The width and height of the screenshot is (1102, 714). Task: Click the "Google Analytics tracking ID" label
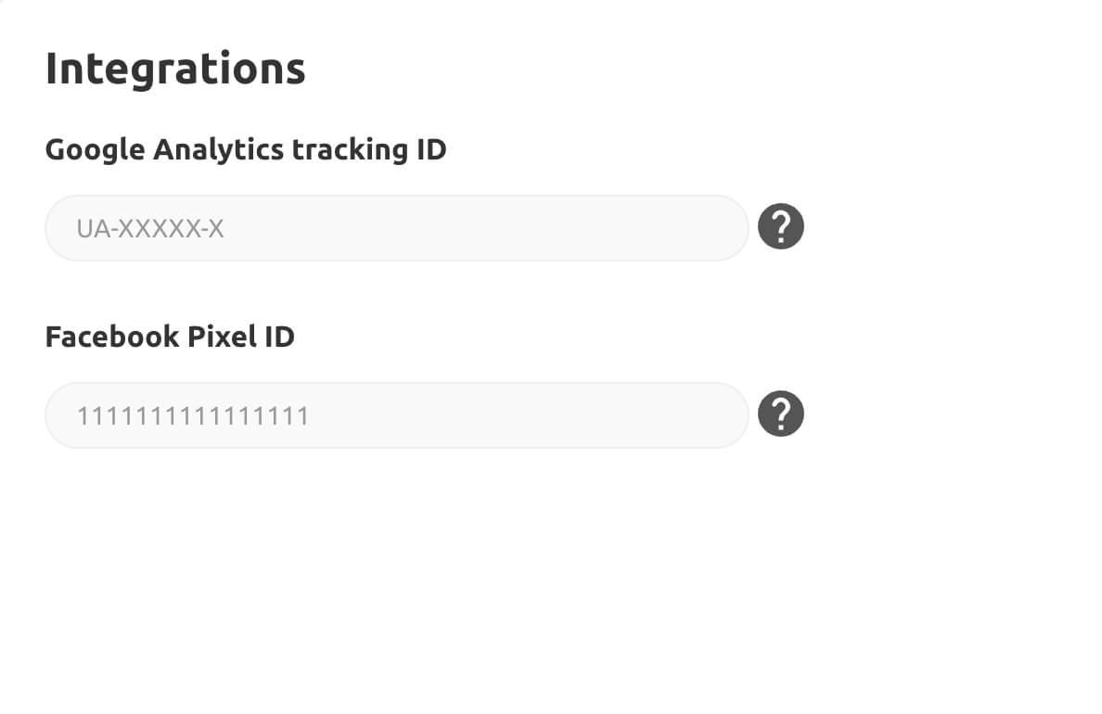pos(246,149)
